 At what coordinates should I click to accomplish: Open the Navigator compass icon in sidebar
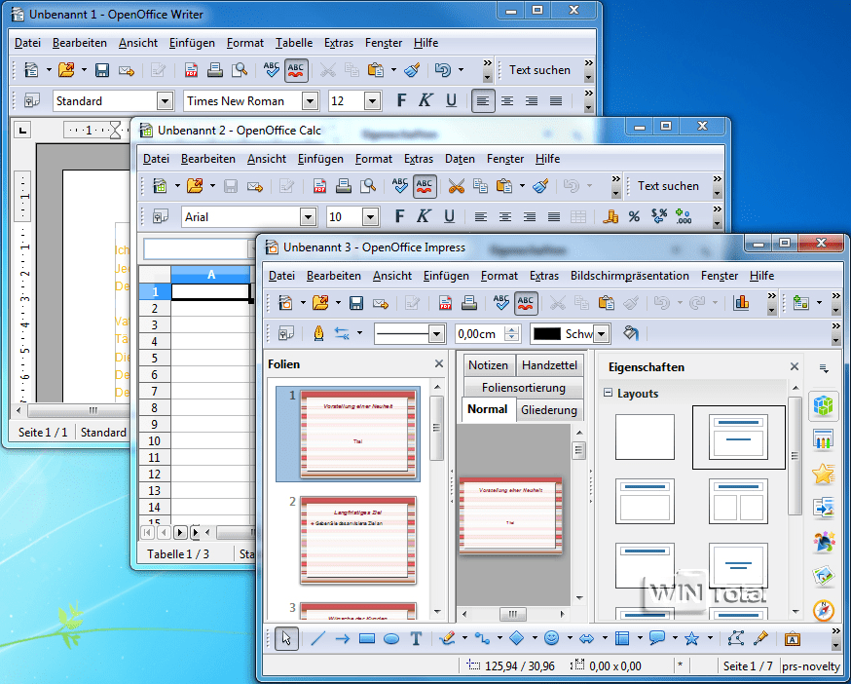point(824,610)
